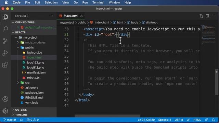Viewport: 219px width, 123px height.
Task: Collapse the myproject folder
Action: point(16,37)
